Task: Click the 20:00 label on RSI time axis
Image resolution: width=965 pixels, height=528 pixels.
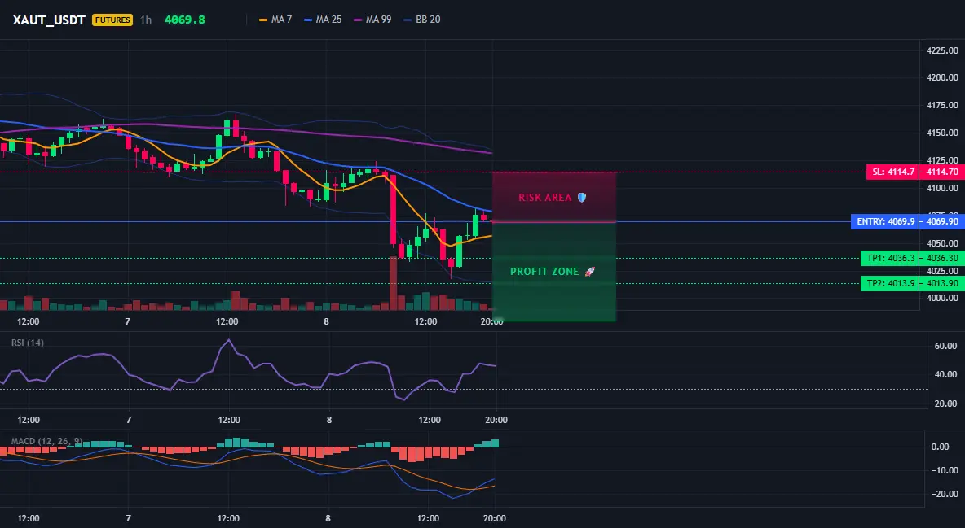Action: [496, 420]
